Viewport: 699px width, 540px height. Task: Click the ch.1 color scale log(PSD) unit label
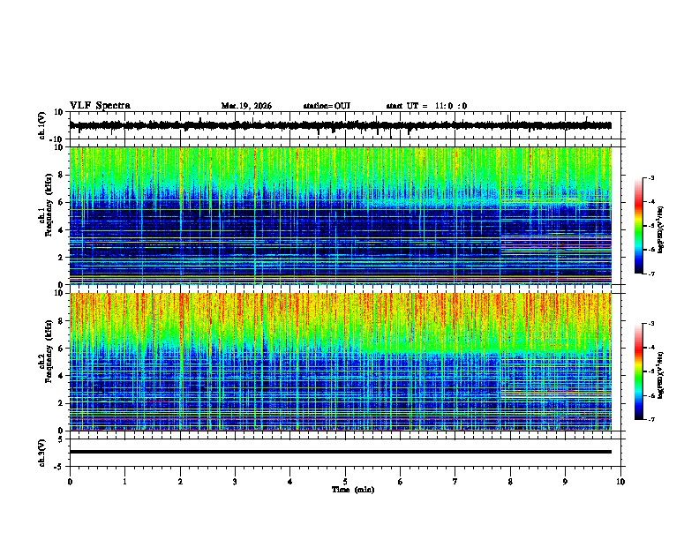pos(661,230)
